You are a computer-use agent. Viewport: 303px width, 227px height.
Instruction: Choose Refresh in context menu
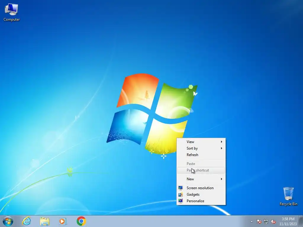click(x=201, y=155)
